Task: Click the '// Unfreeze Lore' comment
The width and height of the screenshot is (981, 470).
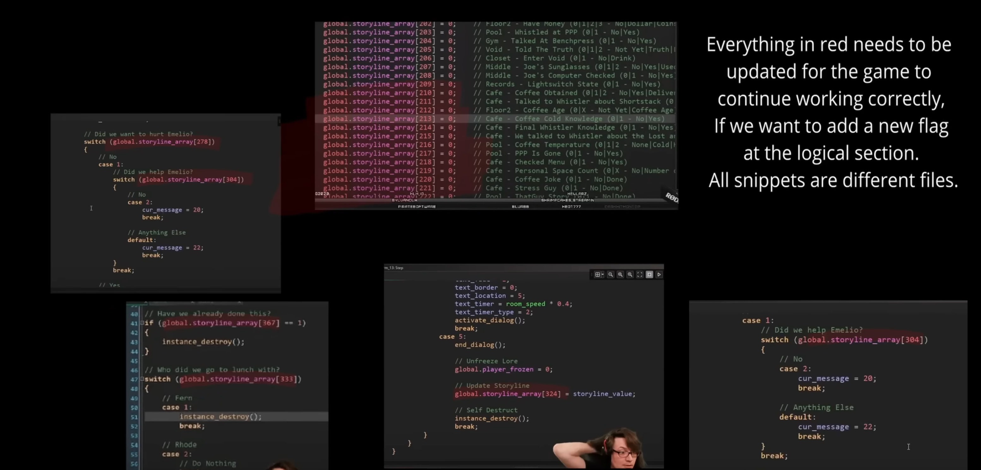Action: click(x=486, y=361)
